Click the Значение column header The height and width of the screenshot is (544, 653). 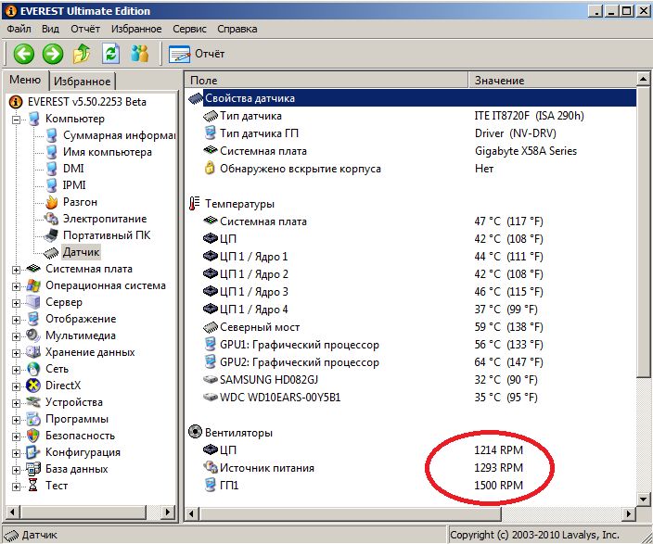[x=552, y=81]
